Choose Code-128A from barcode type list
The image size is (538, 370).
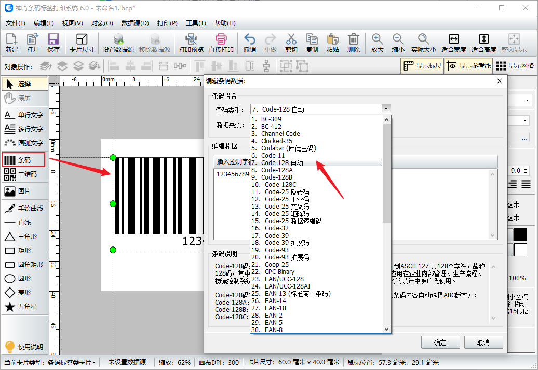[316, 170]
